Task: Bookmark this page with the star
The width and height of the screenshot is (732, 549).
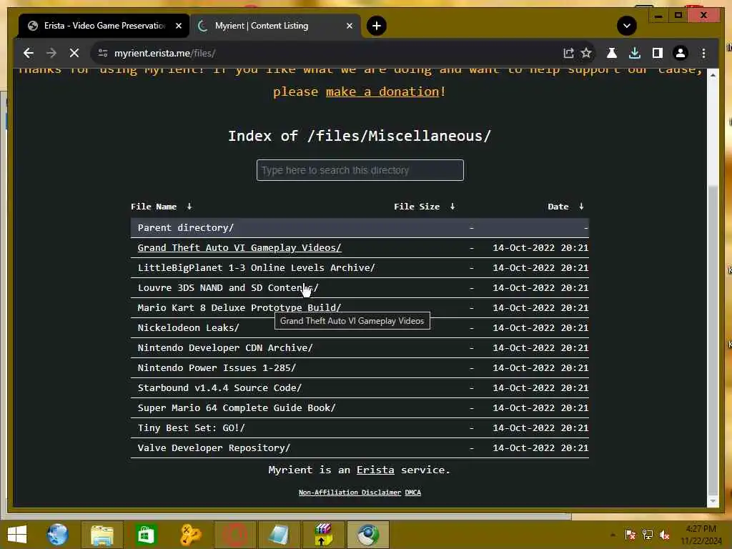Action: (x=586, y=53)
